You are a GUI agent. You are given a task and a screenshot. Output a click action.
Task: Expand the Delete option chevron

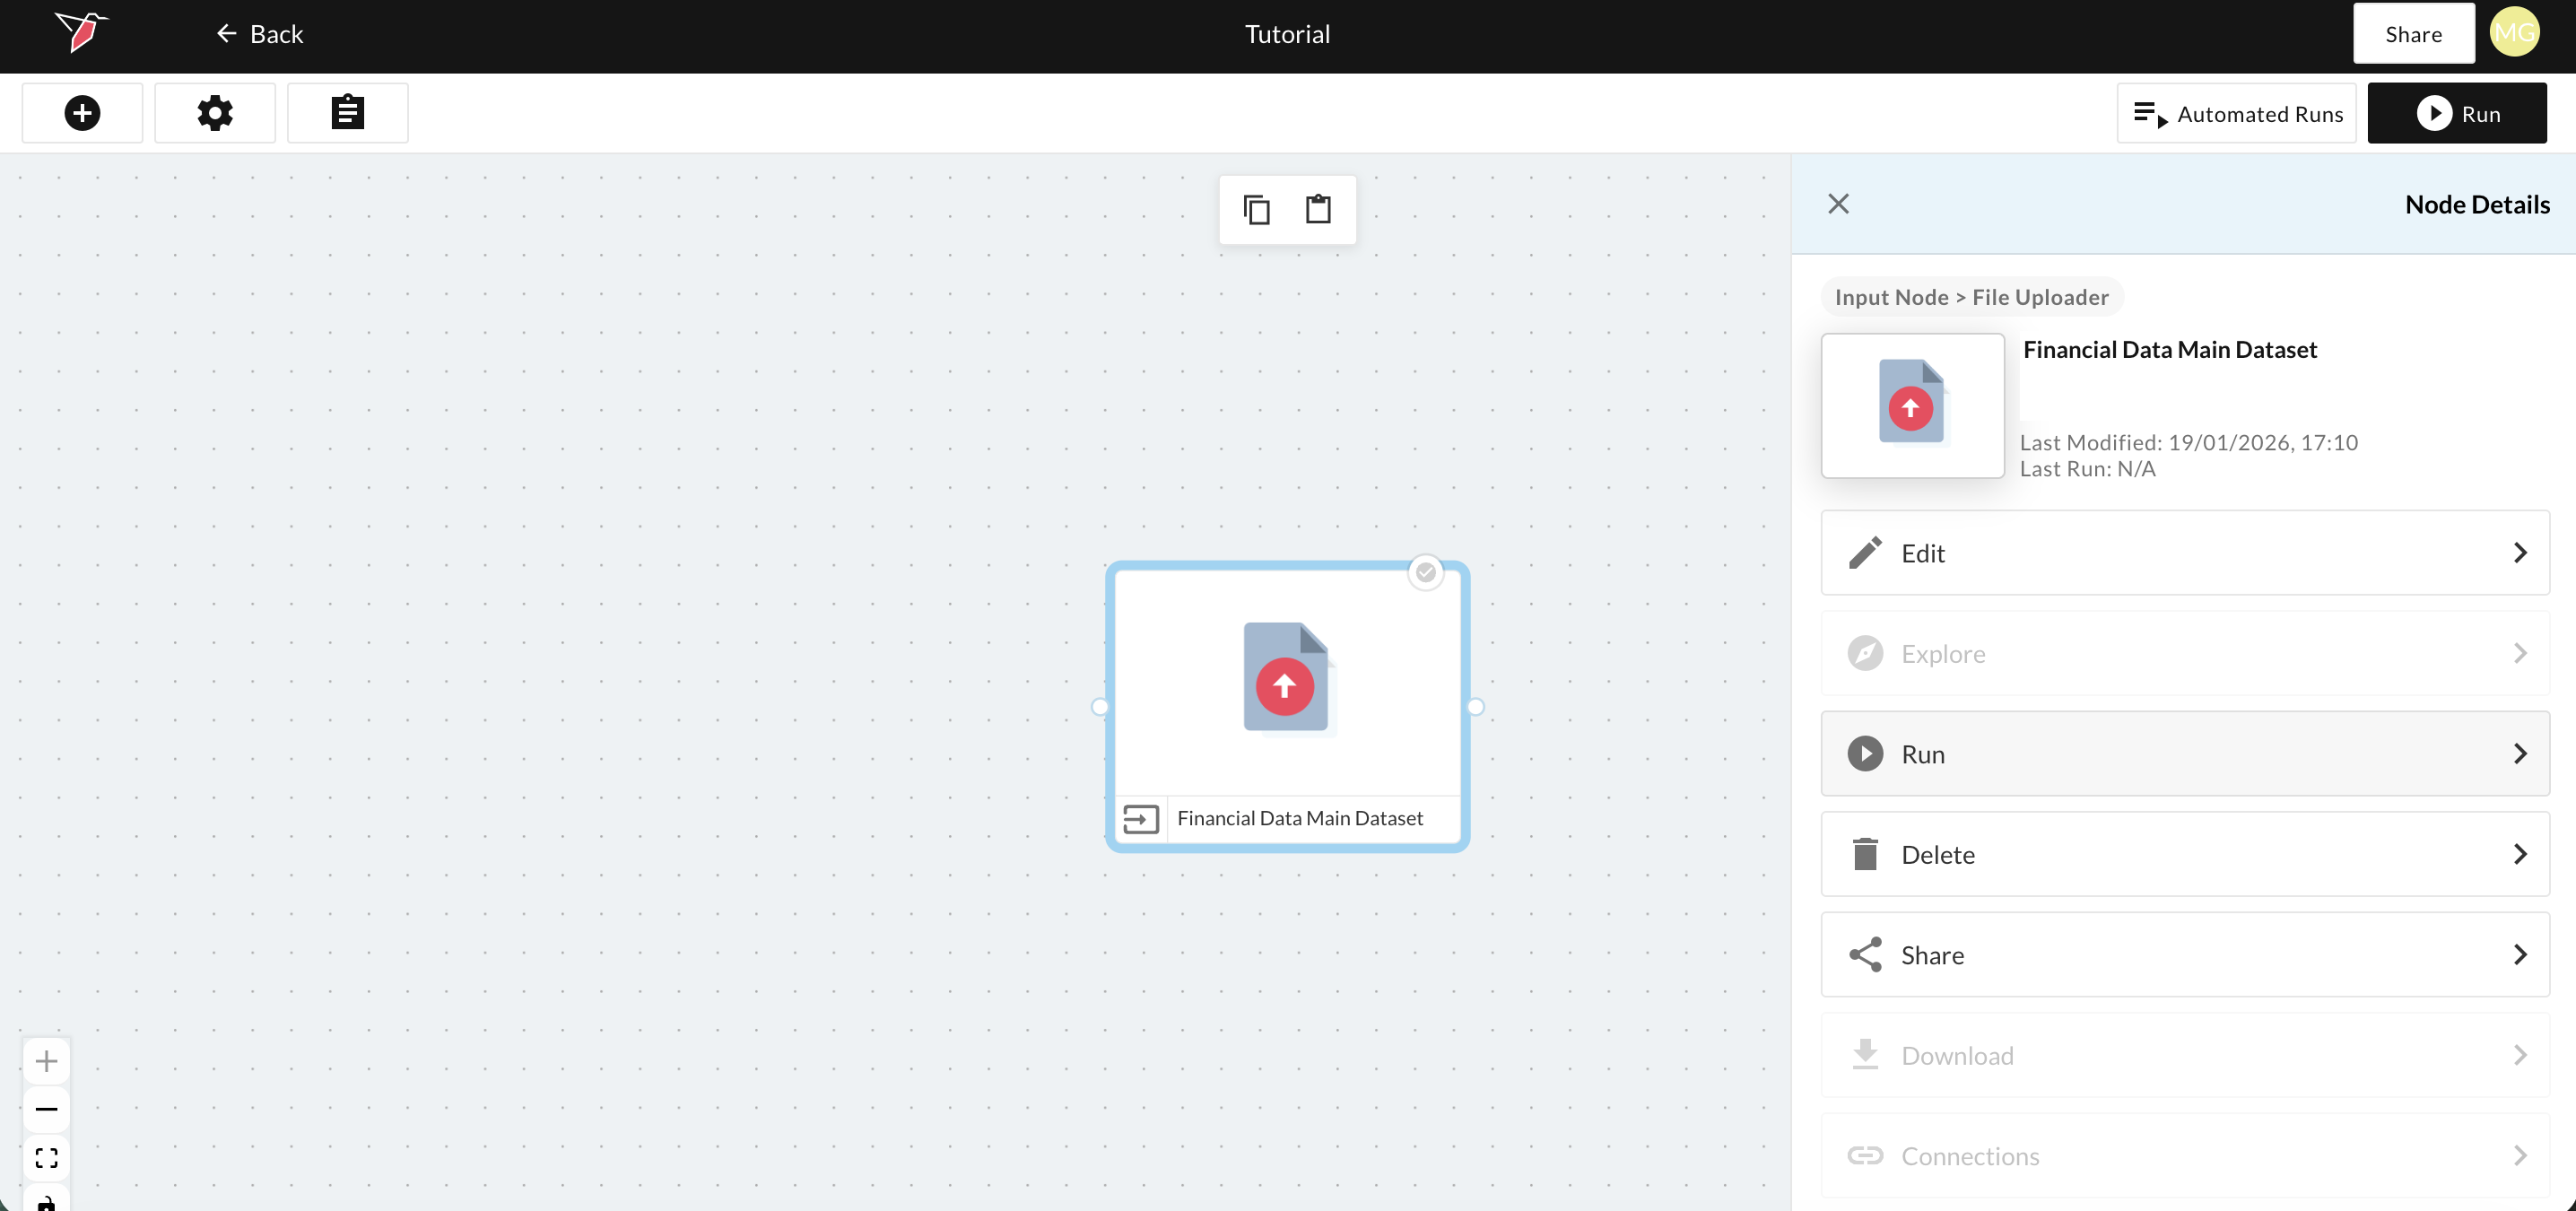click(2519, 854)
